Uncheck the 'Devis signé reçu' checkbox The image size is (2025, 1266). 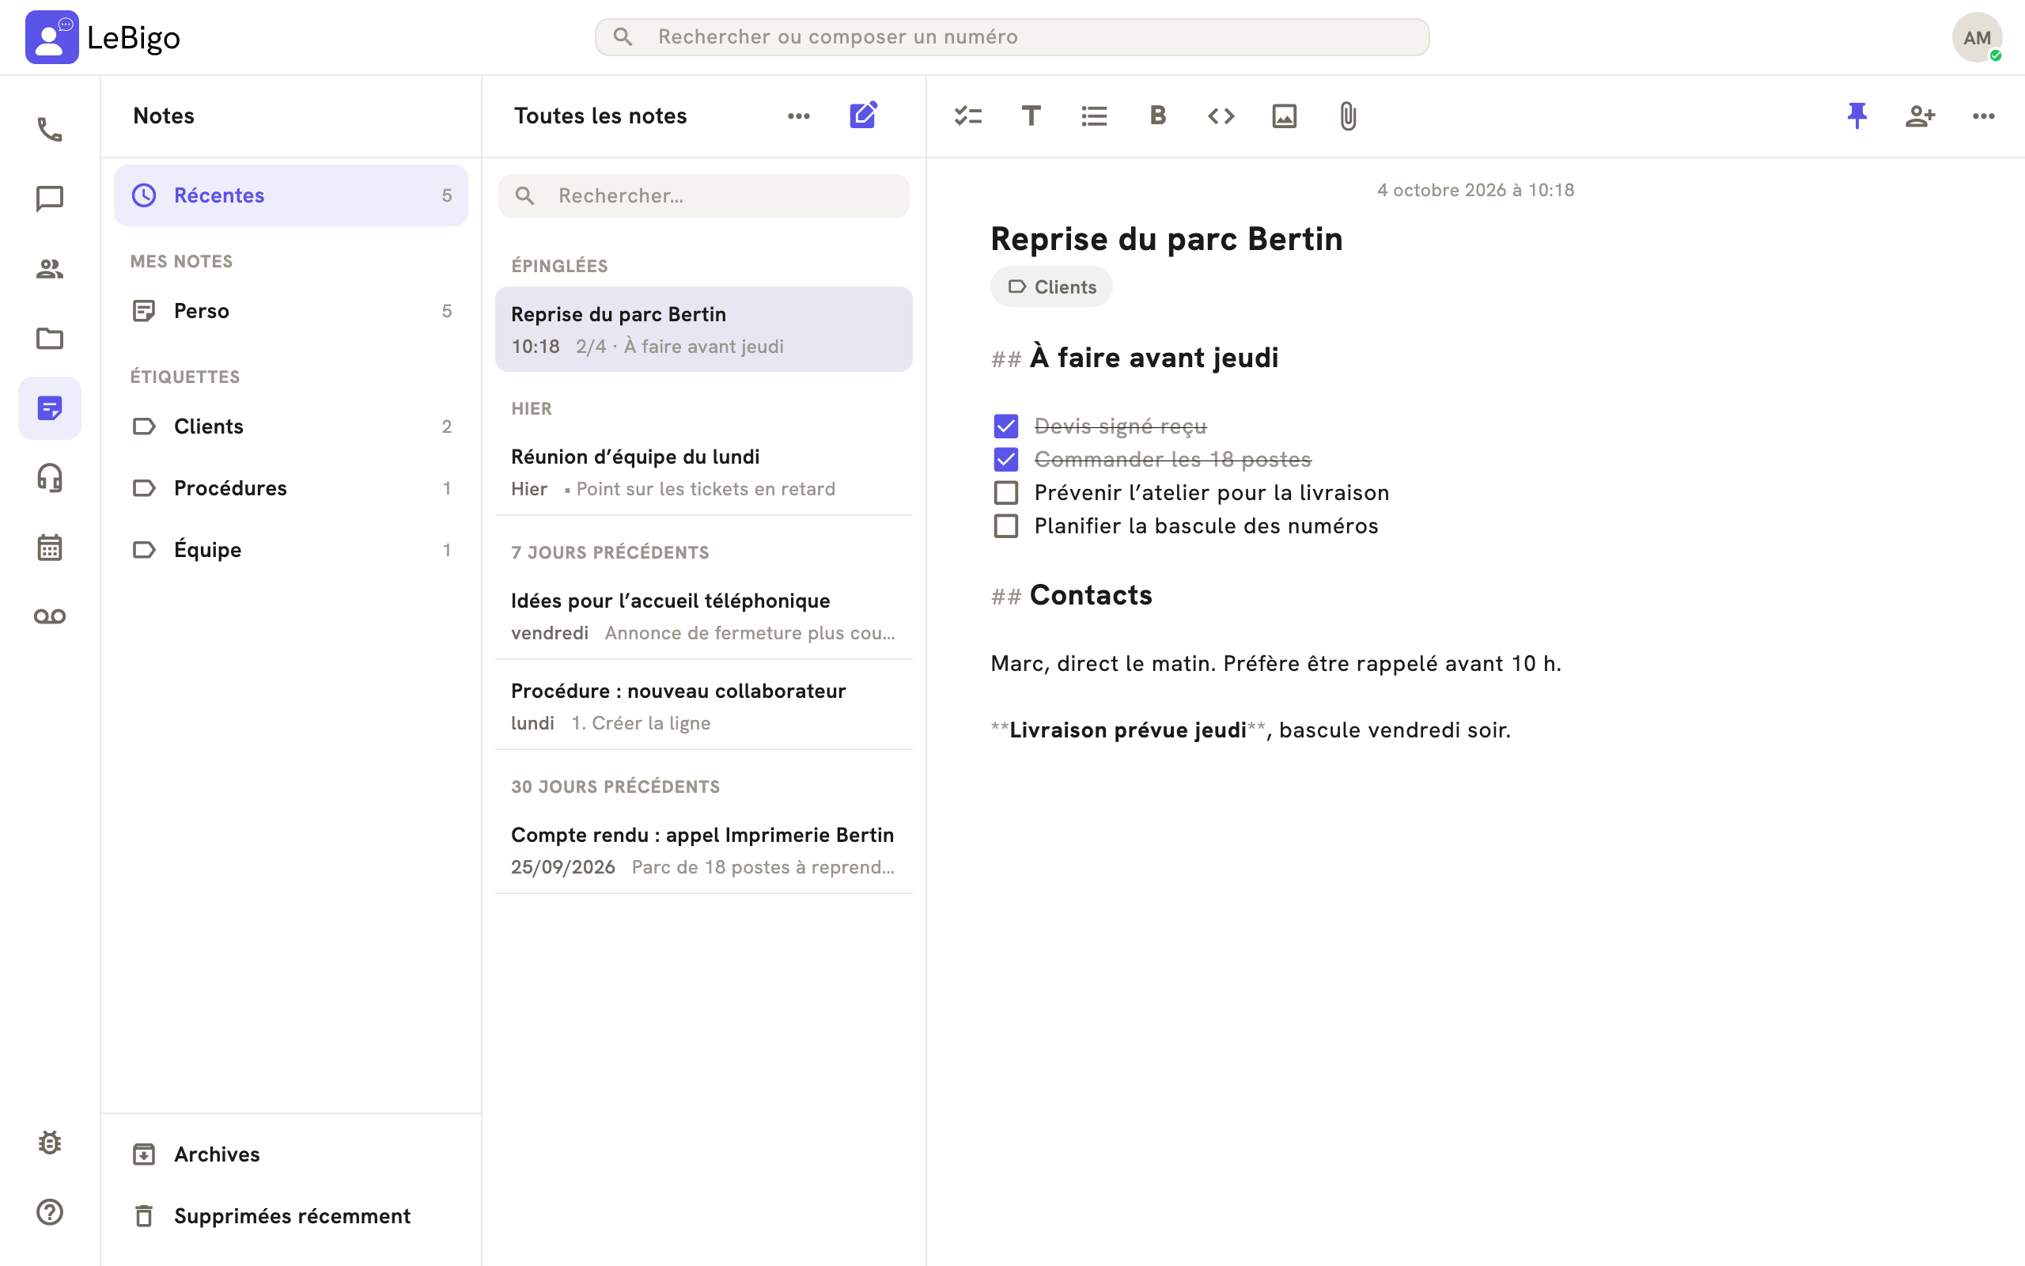click(x=1006, y=426)
